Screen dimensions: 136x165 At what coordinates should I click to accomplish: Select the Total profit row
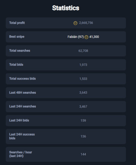66,23
